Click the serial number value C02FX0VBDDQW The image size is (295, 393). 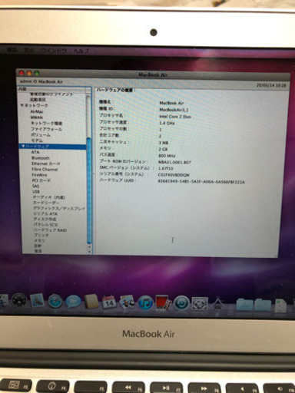pyautogui.click(x=174, y=175)
